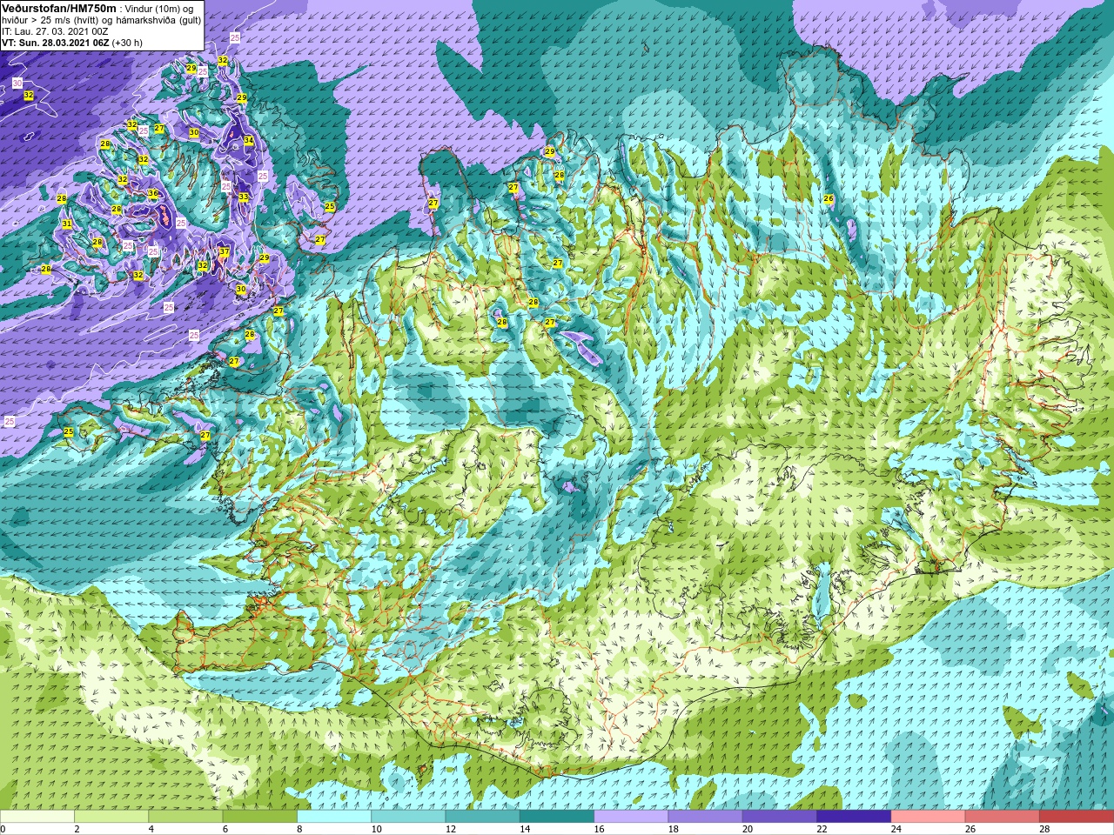The image size is (1114, 835).
Task: Click the 22–24 m/s dark indigo legend swatch
Action: [854, 817]
